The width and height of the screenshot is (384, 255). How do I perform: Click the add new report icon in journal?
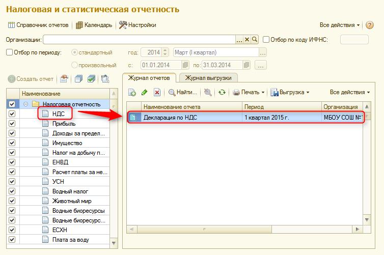click(132, 92)
